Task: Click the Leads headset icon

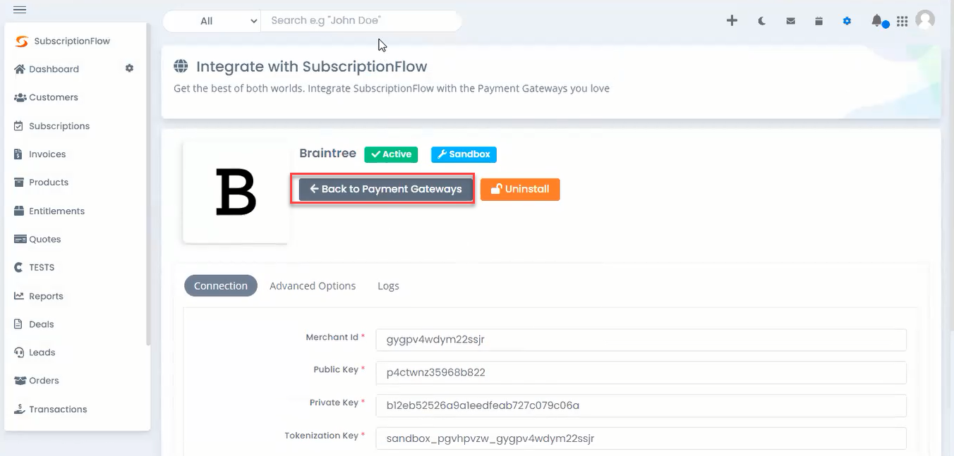Action: pyautogui.click(x=19, y=352)
